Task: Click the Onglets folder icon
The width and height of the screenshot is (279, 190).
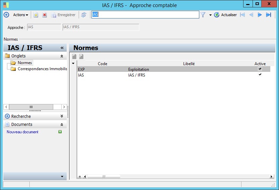Action: [7, 56]
